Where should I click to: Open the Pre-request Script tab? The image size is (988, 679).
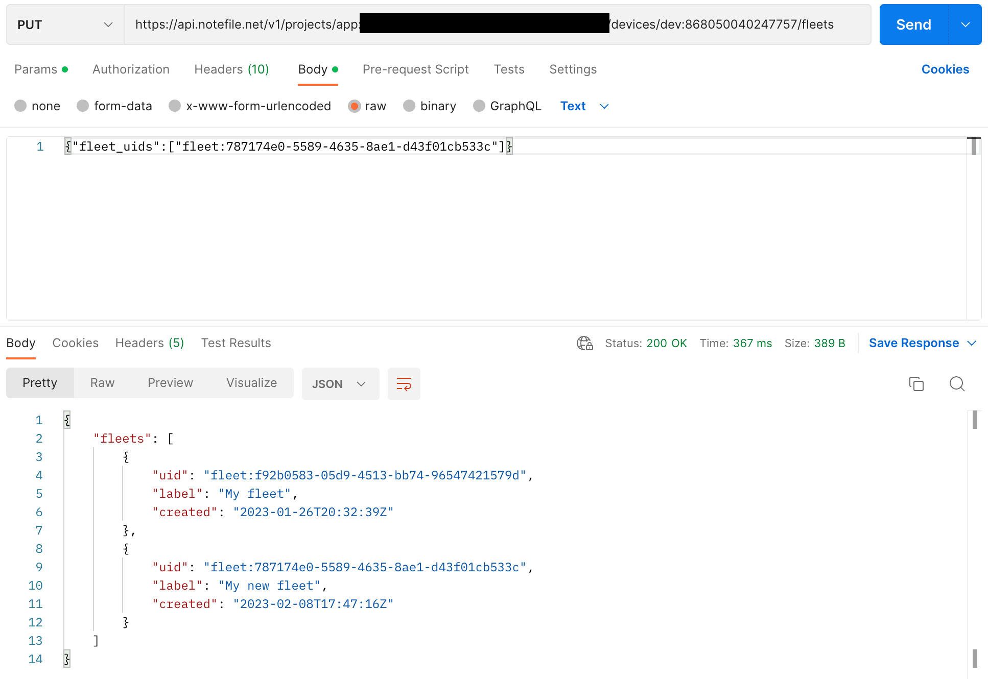[x=415, y=69]
